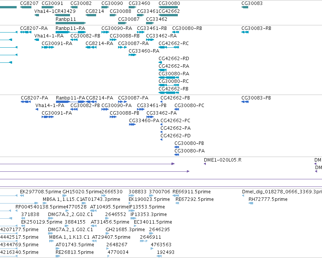
Task: Select transcript label CG8207-RA
Action: pos(34,28)
